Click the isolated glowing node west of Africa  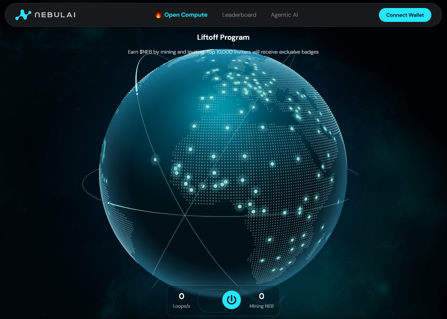(x=156, y=159)
